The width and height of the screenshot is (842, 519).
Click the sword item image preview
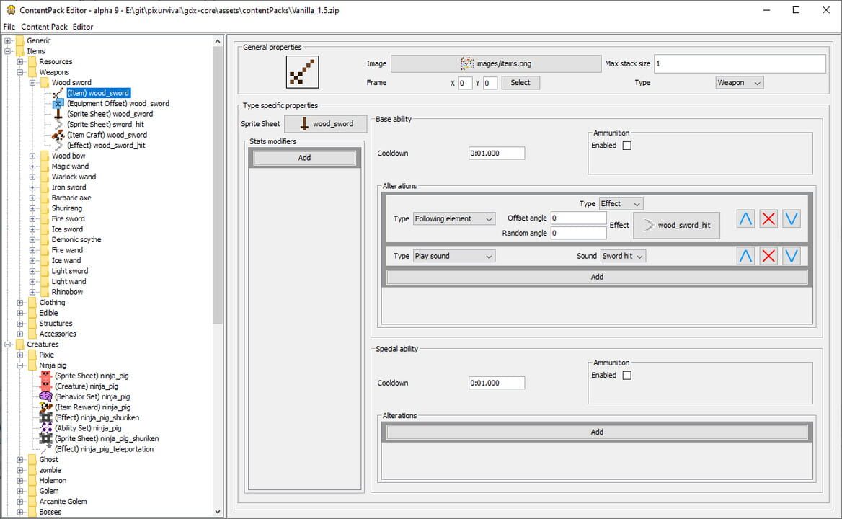[x=302, y=73]
